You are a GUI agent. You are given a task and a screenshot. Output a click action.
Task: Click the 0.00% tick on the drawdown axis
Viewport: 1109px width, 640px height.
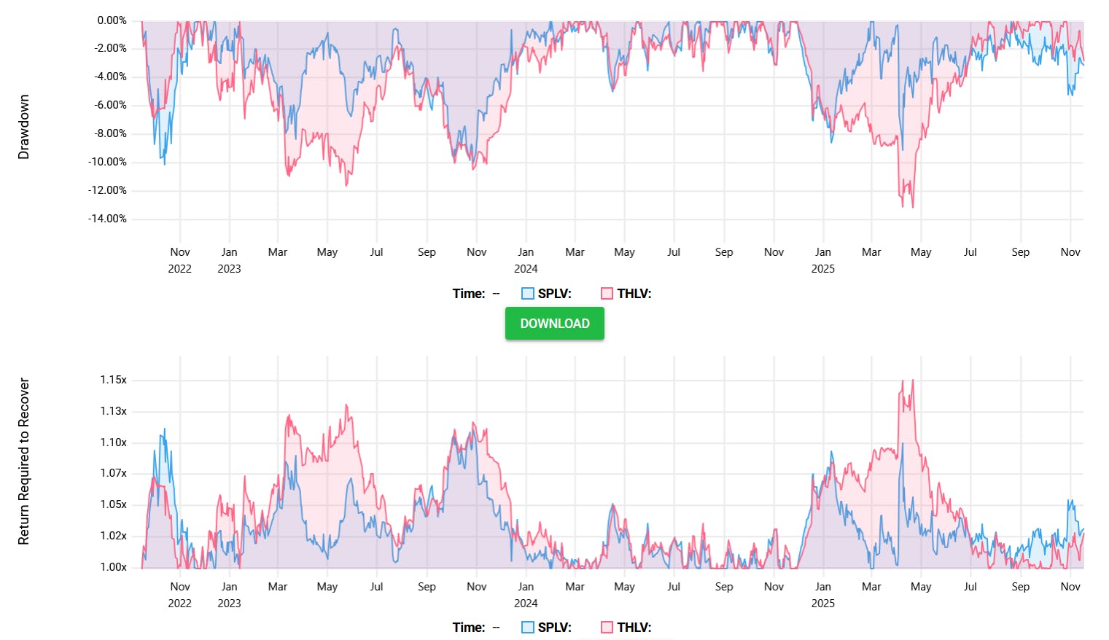pyautogui.click(x=111, y=20)
